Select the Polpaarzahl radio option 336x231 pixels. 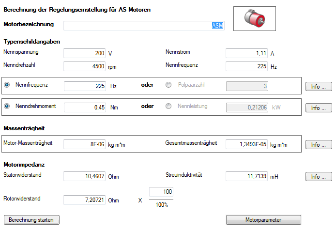click(168, 85)
